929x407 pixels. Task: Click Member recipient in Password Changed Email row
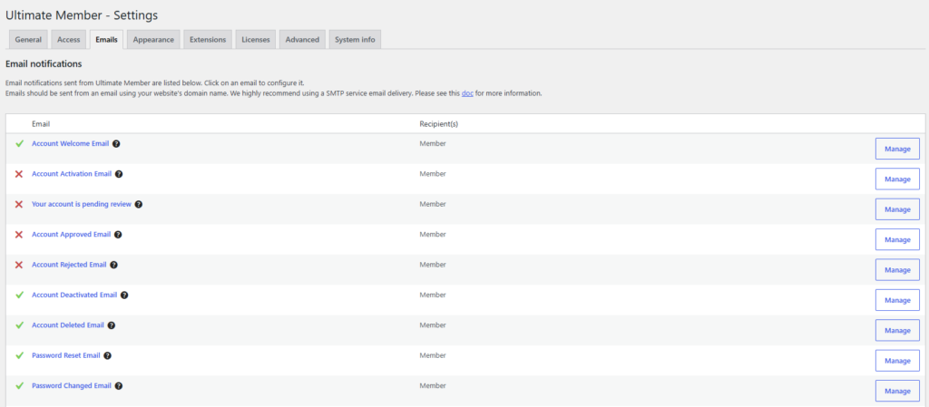click(433, 386)
